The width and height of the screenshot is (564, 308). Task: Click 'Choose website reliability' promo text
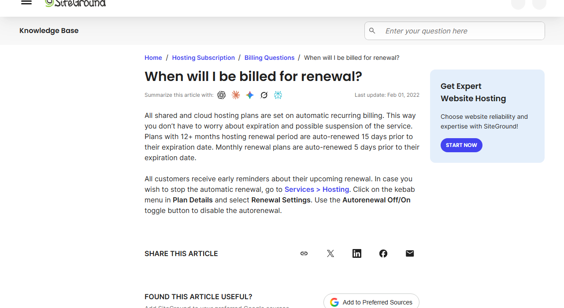tap(484, 121)
